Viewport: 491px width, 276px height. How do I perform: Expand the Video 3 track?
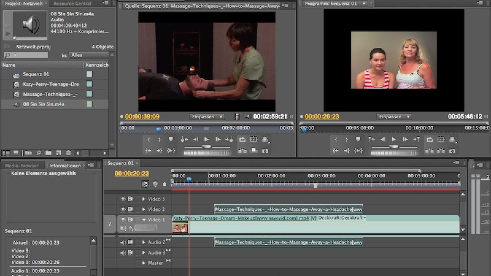tap(144, 199)
